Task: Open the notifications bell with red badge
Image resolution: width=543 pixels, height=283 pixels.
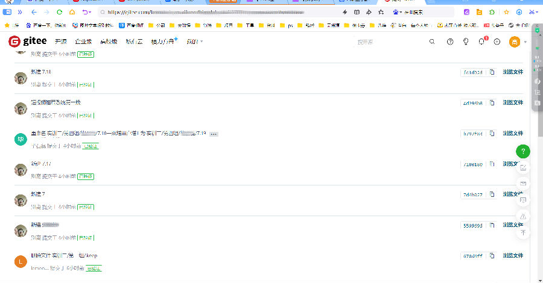Action: [x=481, y=42]
